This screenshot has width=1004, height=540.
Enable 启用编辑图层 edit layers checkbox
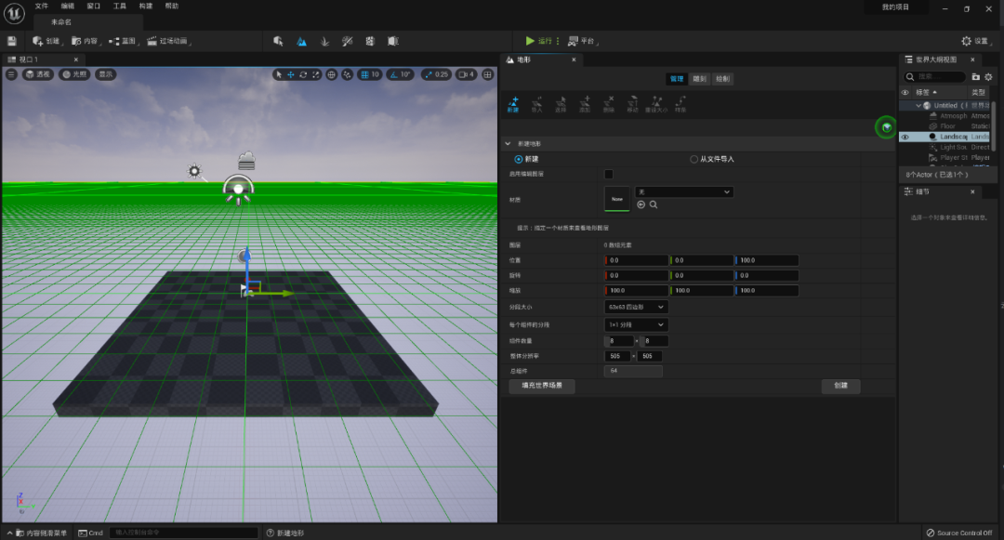click(609, 174)
